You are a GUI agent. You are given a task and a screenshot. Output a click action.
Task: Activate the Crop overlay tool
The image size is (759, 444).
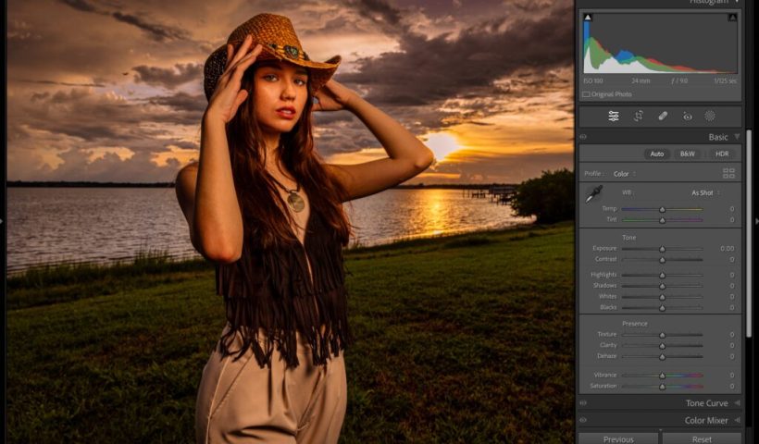(x=638, y=117)
